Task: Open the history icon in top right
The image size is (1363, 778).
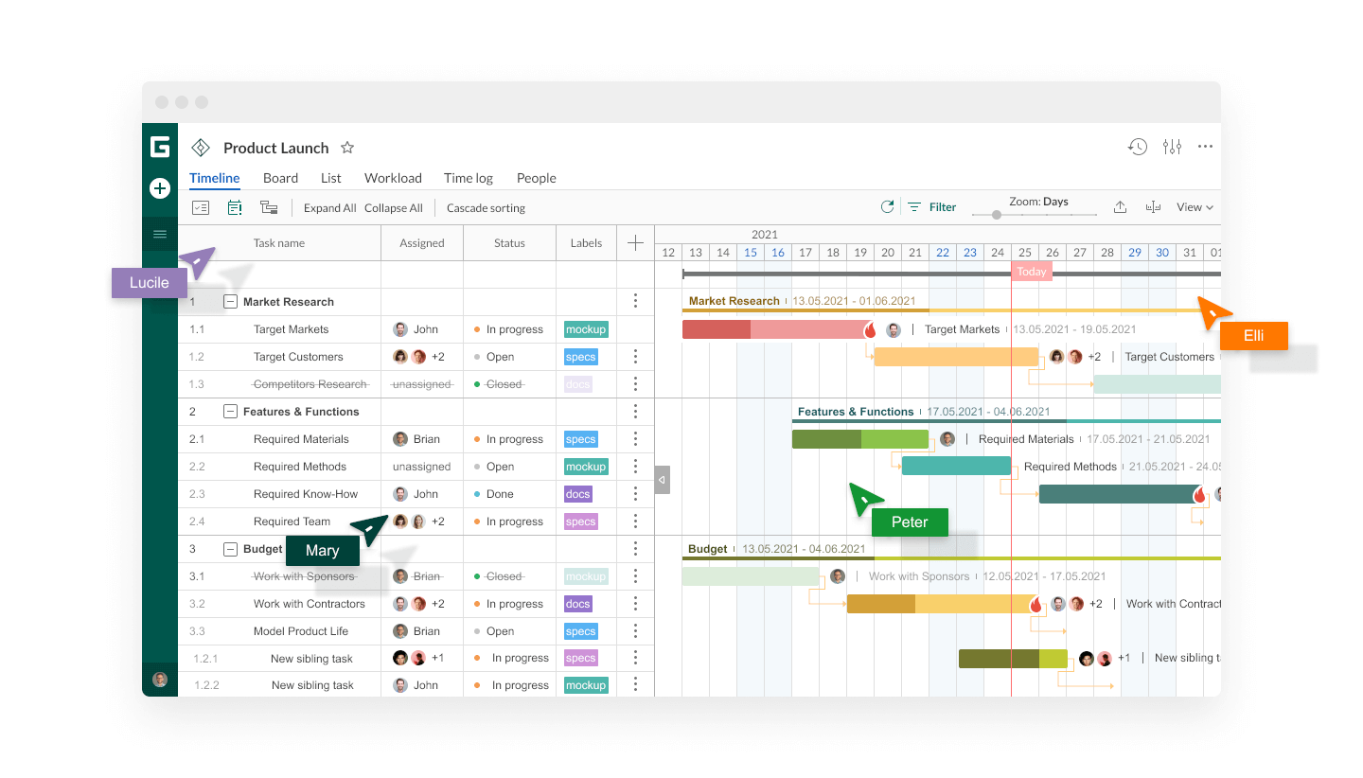Action: (1137, 147)
